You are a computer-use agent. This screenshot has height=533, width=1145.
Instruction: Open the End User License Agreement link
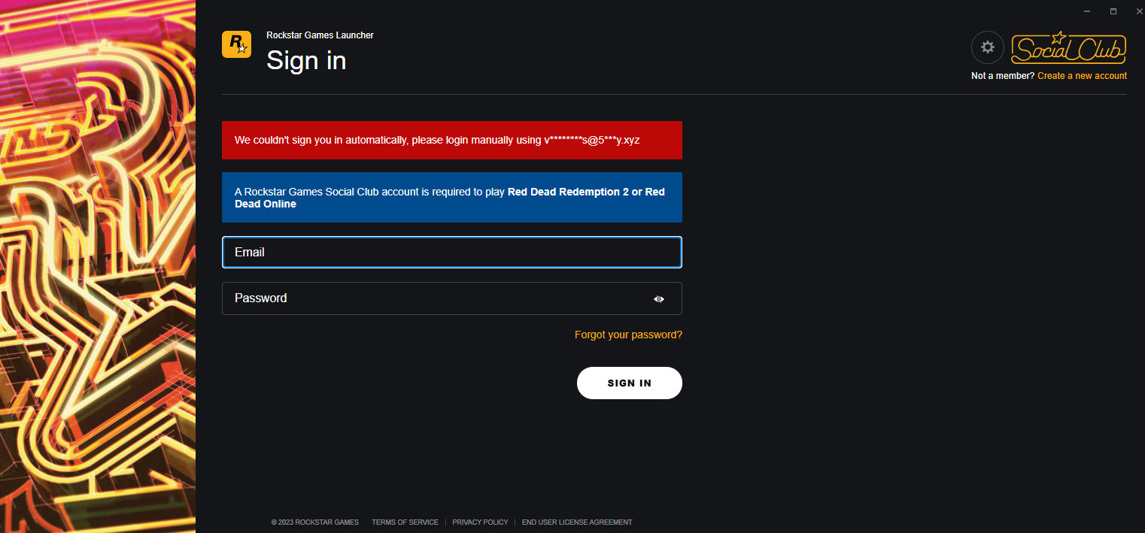pyautogui.click(x=577, y=522)
